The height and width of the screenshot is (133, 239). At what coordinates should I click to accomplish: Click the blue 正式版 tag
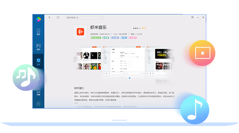point(114,38)
